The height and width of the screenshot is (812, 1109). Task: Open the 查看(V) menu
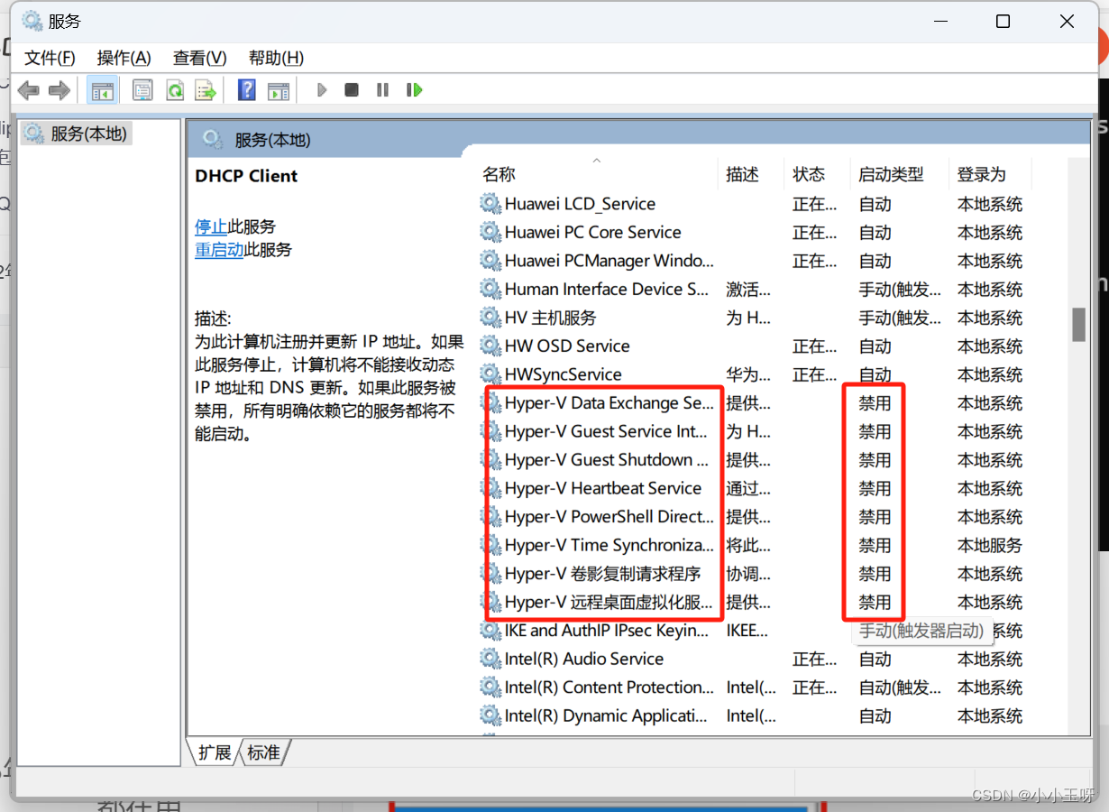coord(198,58)
